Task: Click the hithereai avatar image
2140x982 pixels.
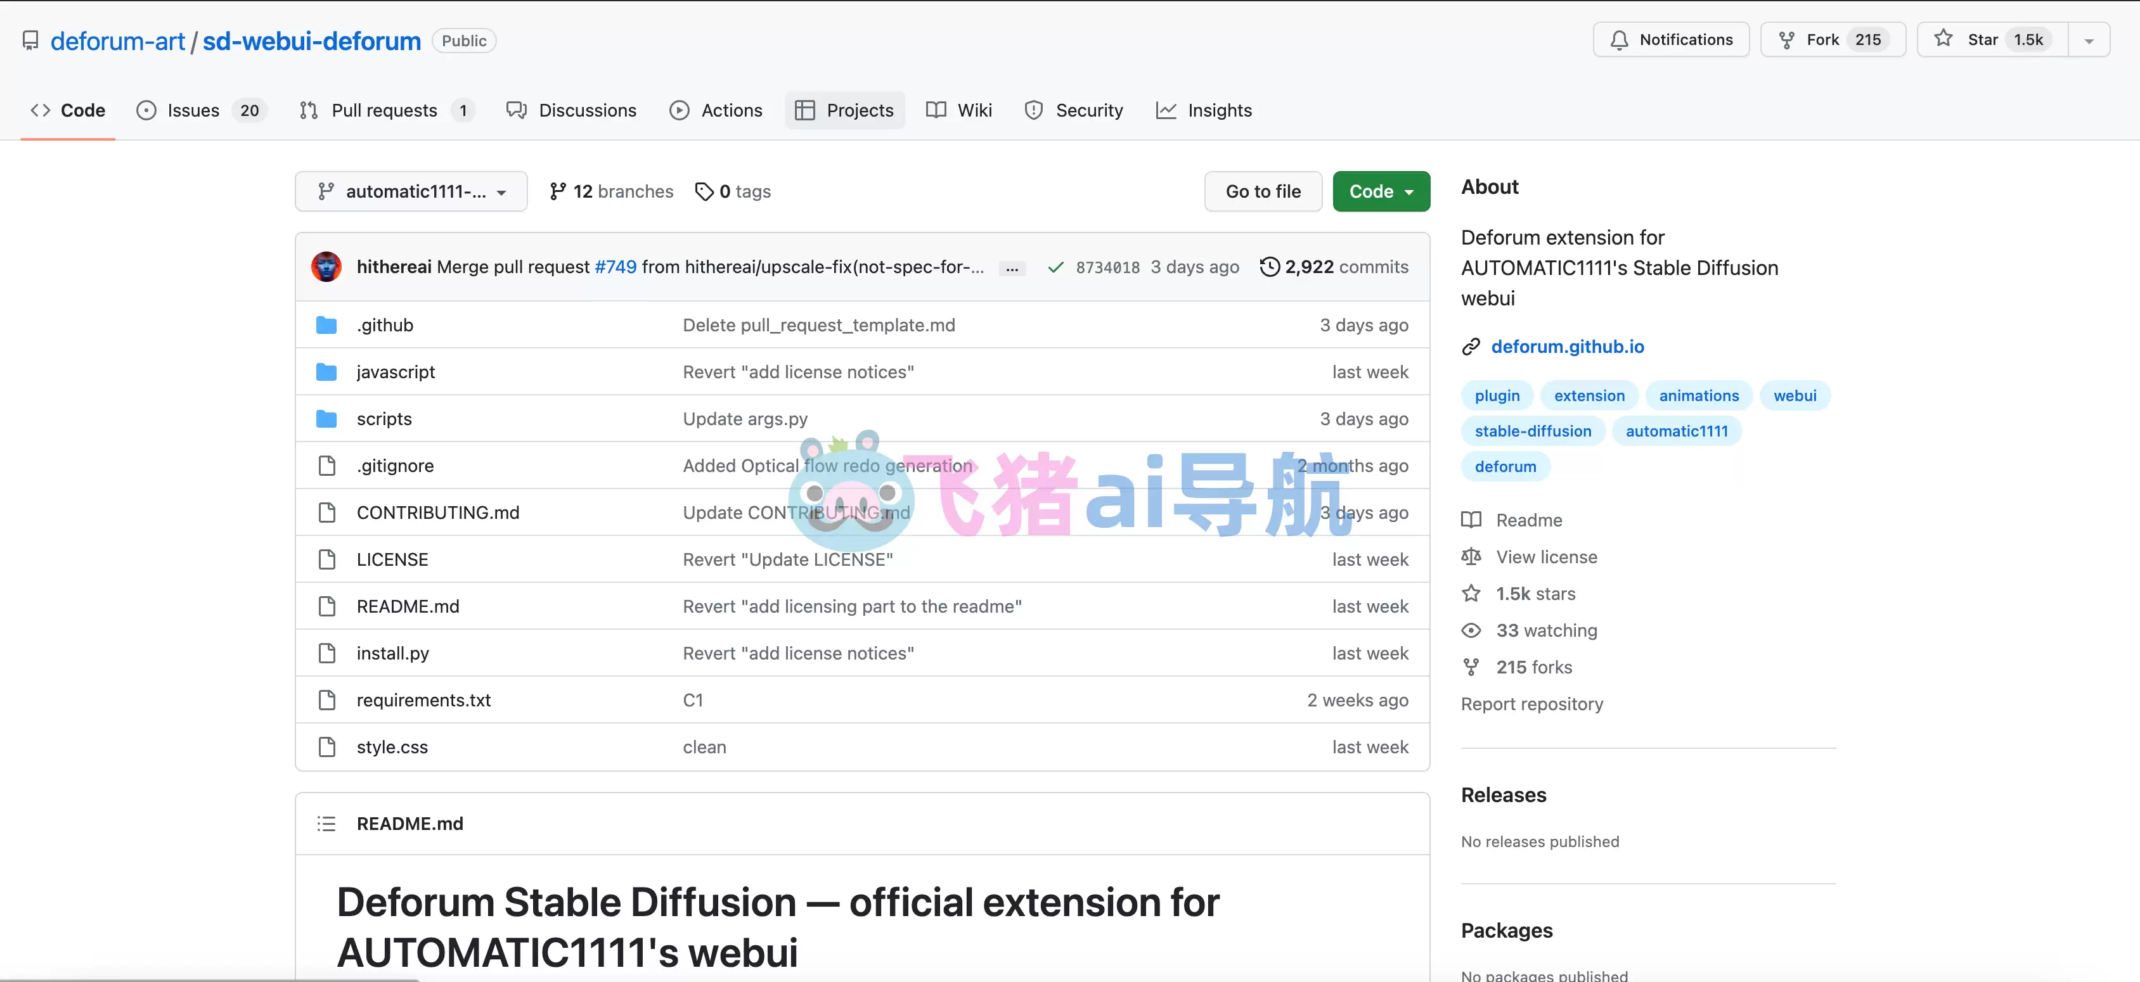Action: coord(326,267)
